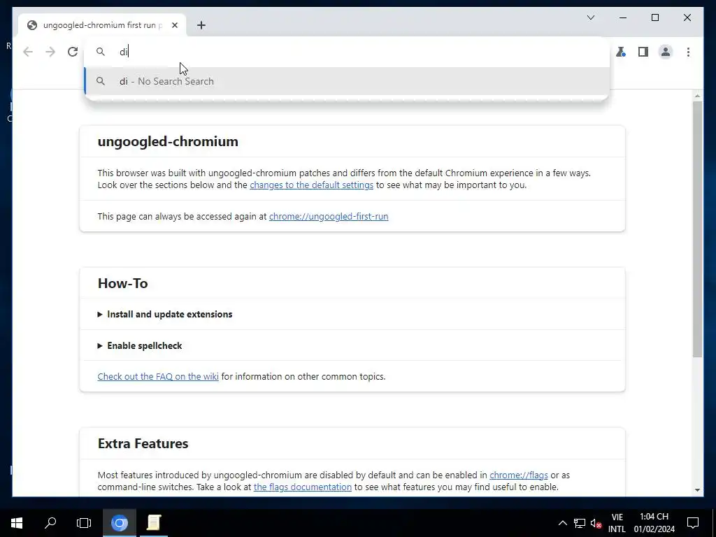The height and width of the screenshot is (537, 716).
Task: Toggle the side panel icon
Action: (643, 52)
